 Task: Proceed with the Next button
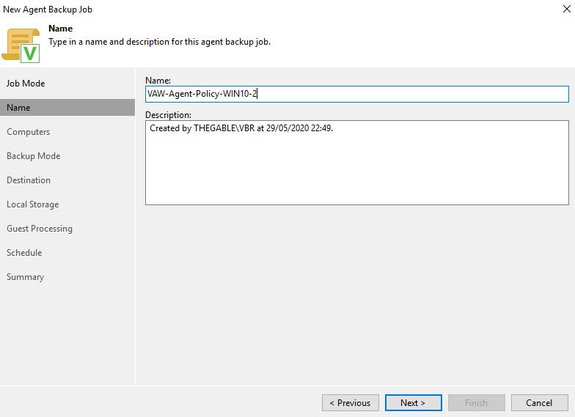pyautogui.click(x=414, y=403)
